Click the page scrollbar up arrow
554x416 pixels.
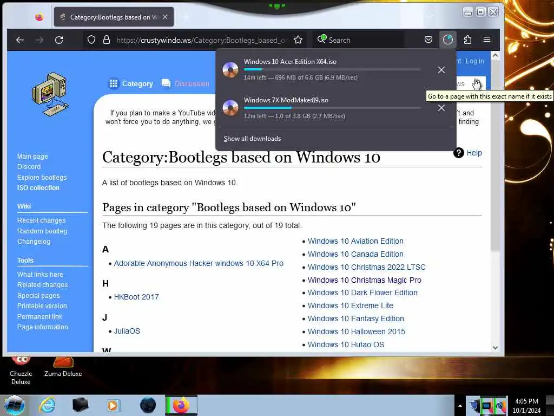(x=496, y=55)
